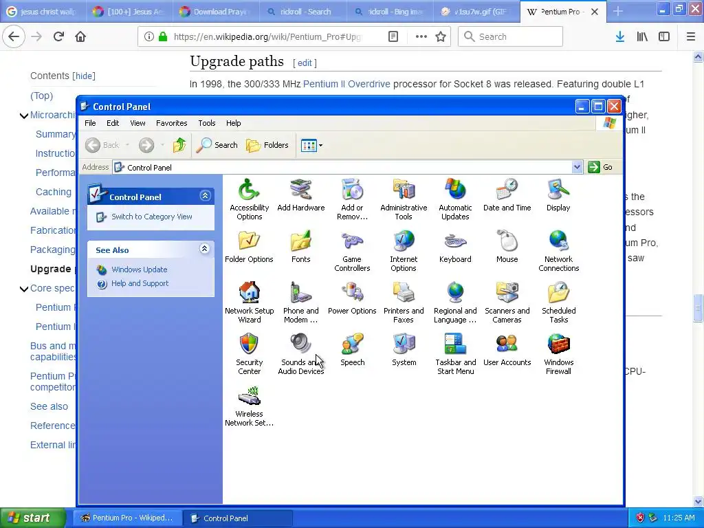
Task: Open Automatic Updates applet
Action: click(455, 199)
